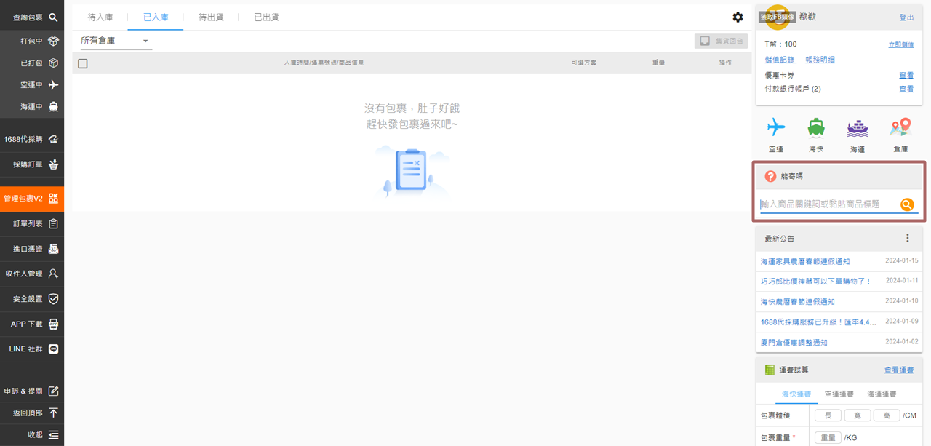Select the 海快運費 calculator tab
The width and height of the screenshot is (931, 446).
pos(796,394)
